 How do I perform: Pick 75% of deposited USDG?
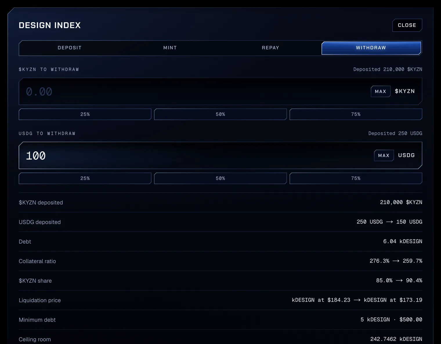pos(356,178)
